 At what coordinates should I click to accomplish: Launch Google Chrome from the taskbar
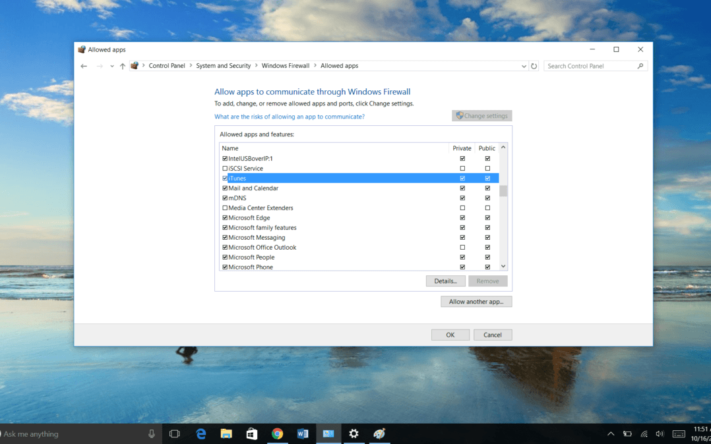tap(277, 433)
